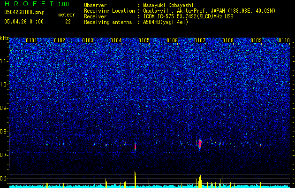Viewport: 295px width, 188px height.
Task: Click the 'Receiving Location' label
Action: [x=109, y=11]
